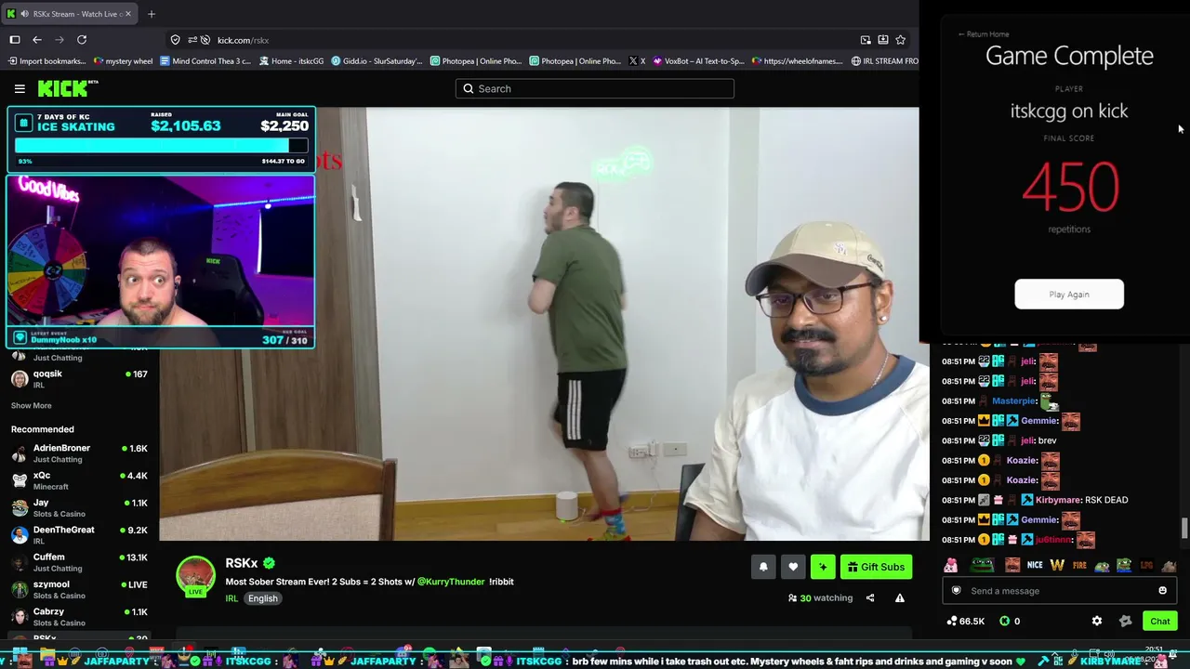This screenshot has height=669, width=1190.
Task: Select the RSKx Stream browser tab
Action: (x=68, y=14)
